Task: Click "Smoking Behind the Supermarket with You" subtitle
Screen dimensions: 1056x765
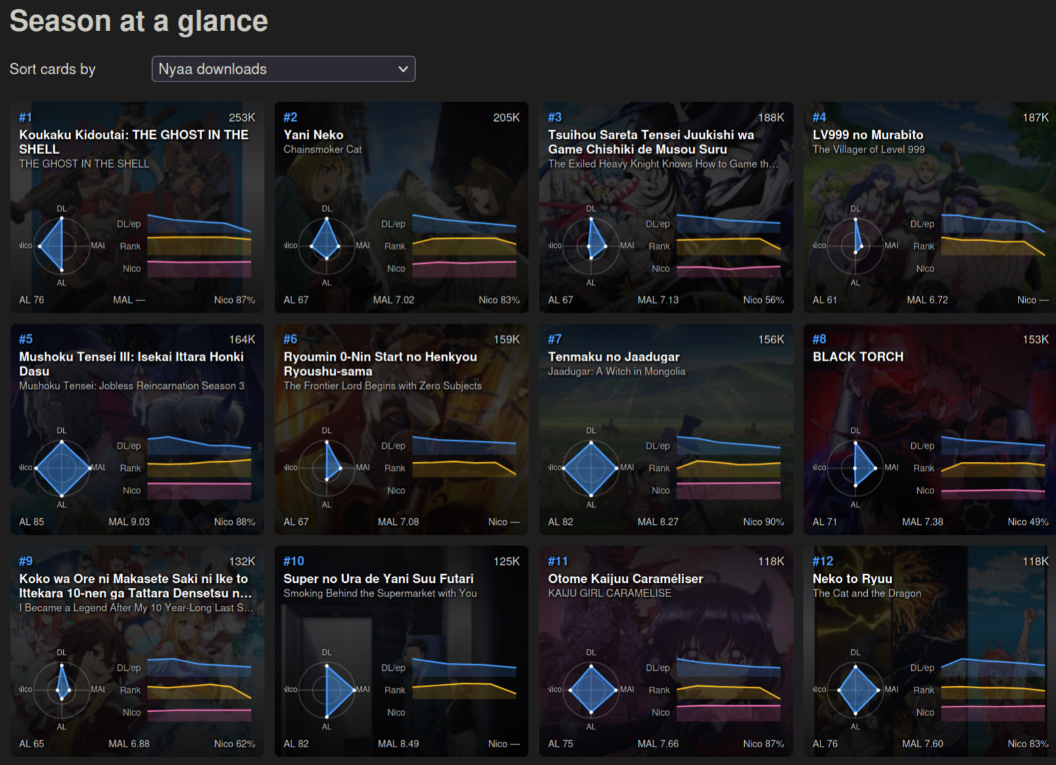Action: [x=380, y=593]
